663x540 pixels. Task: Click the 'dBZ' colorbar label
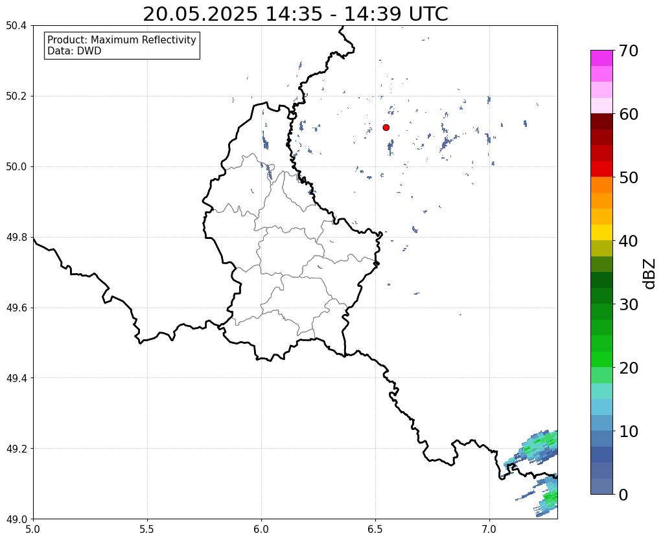(650, 274)
